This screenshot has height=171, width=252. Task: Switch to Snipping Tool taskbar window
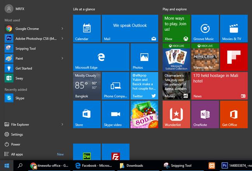tap(183, 166)
